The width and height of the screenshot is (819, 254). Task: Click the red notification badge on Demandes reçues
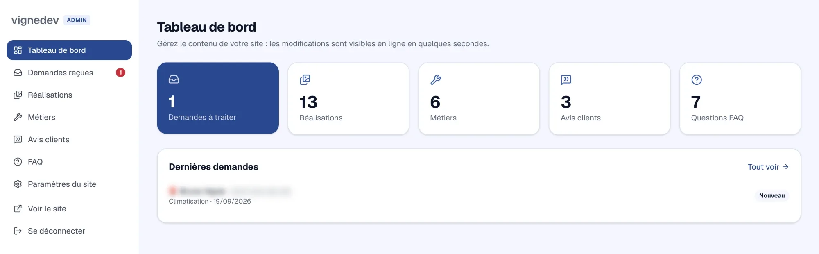120,73
